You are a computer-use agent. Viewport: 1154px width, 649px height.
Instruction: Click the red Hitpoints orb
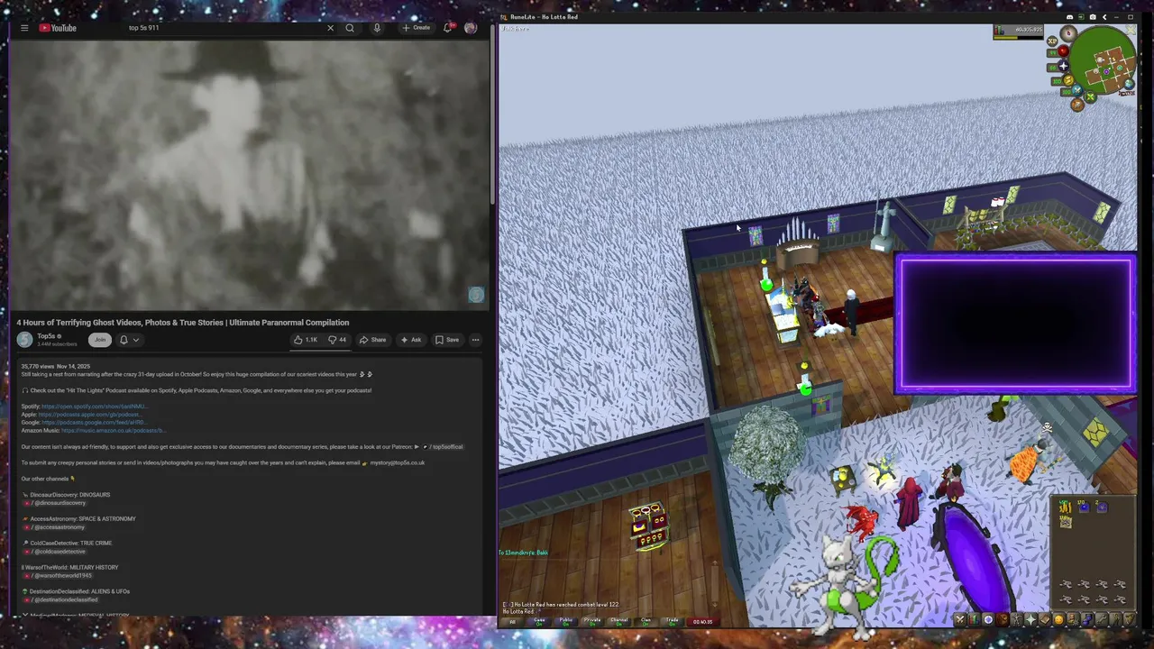(1063, 50)
